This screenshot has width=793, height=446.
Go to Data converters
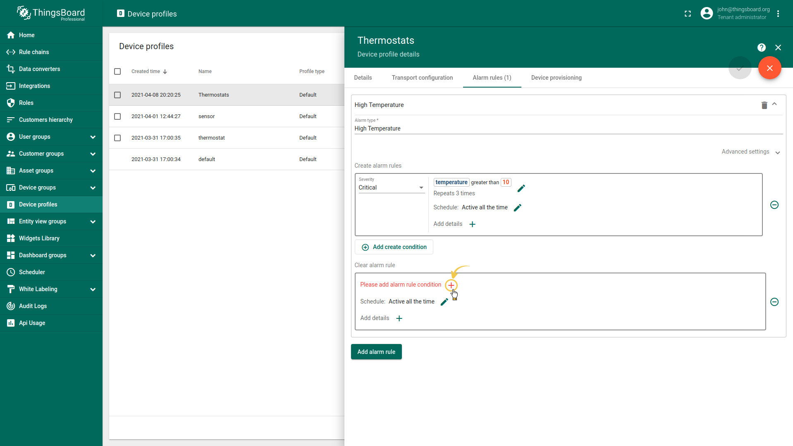(x=51, y=69)
